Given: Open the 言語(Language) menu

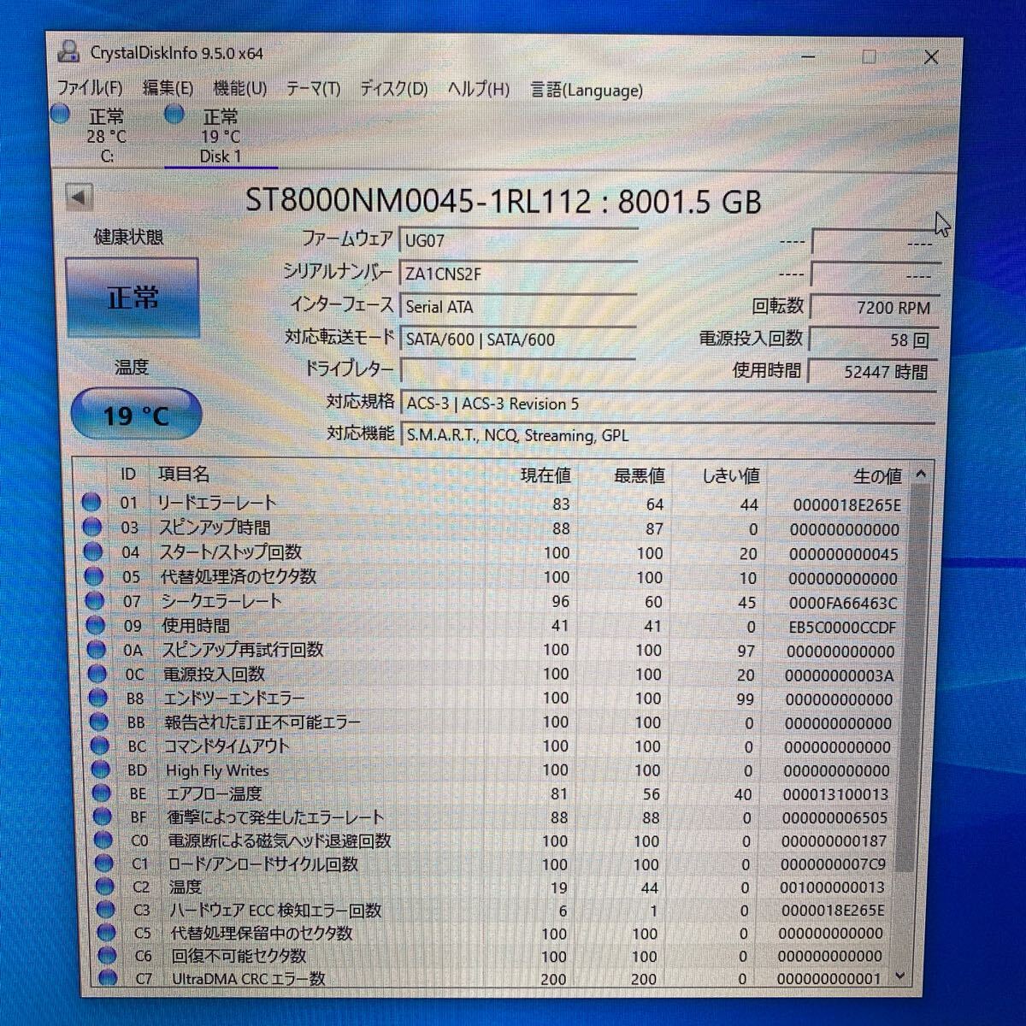Looking at the screenshot, I should pyautogui.click(x=587, y=90).
